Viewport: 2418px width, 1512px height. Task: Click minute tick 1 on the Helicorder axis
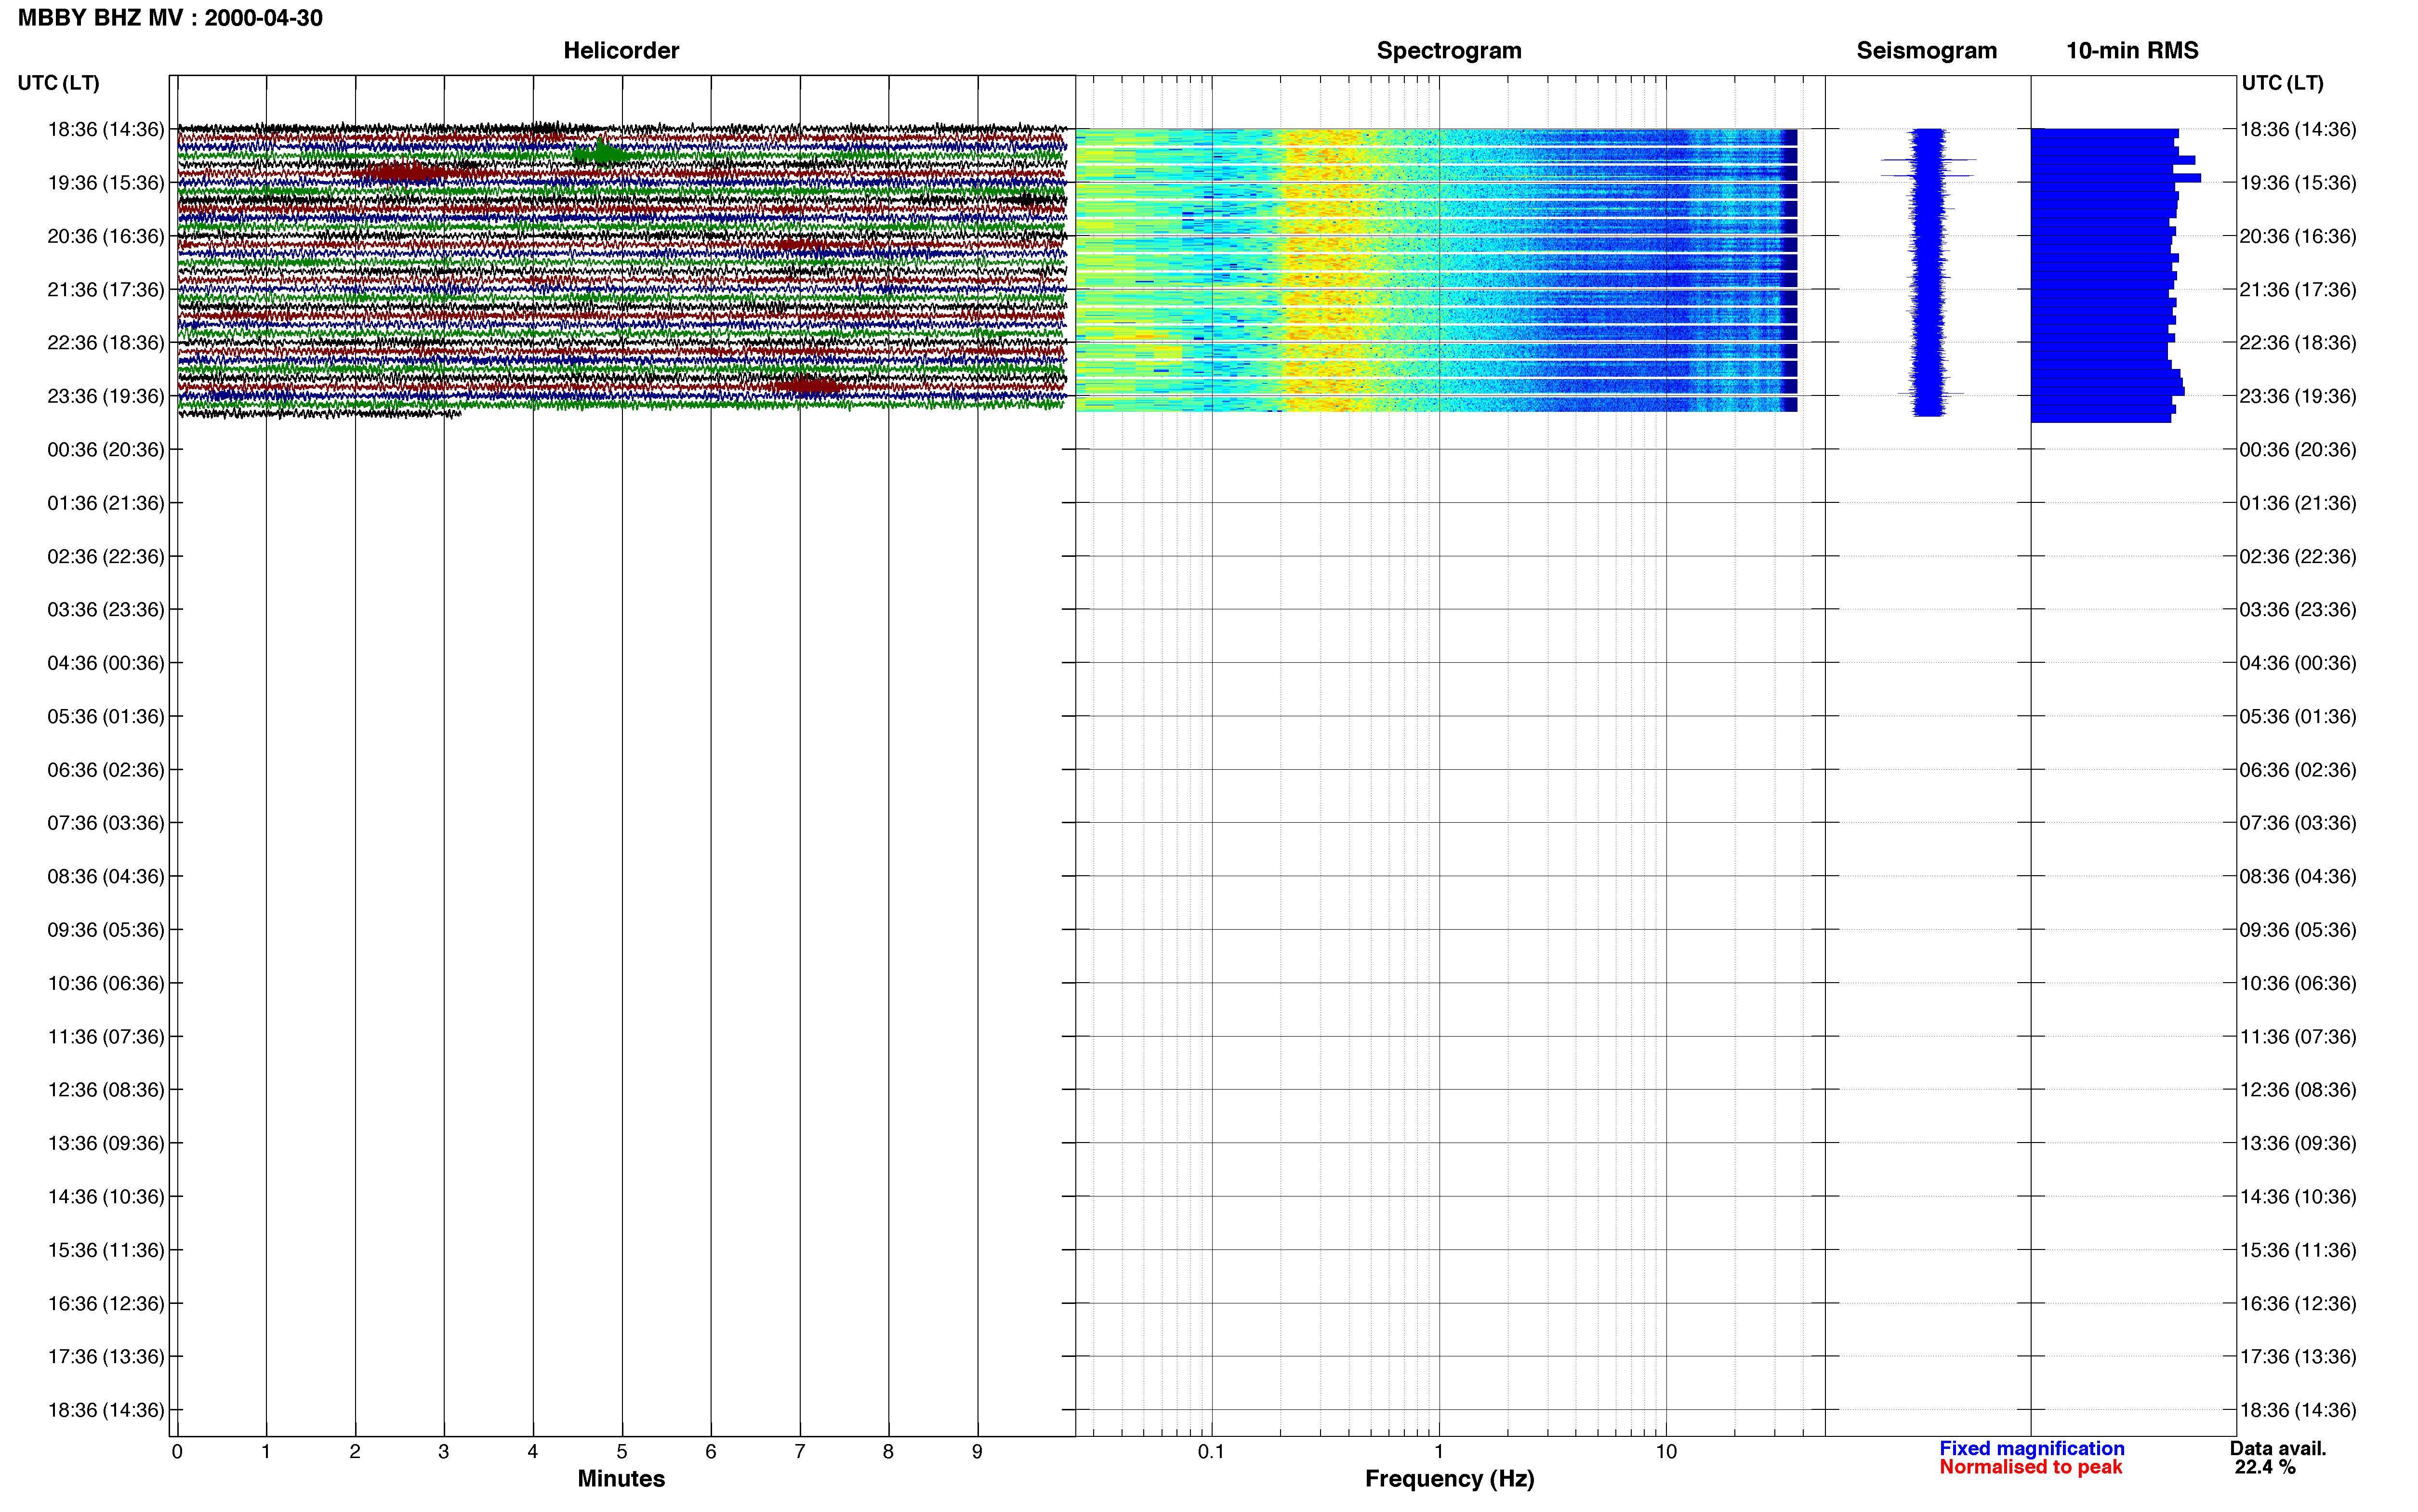coord(266,1452)
